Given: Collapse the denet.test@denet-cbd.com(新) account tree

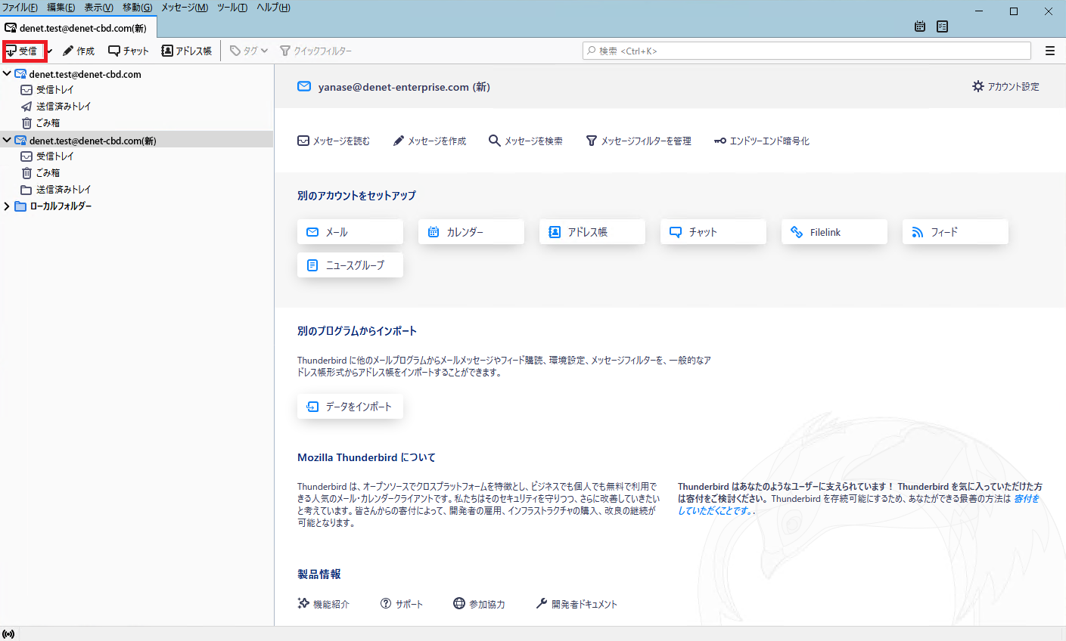Looking at the screenshot, I should click(x=7, y=140).
